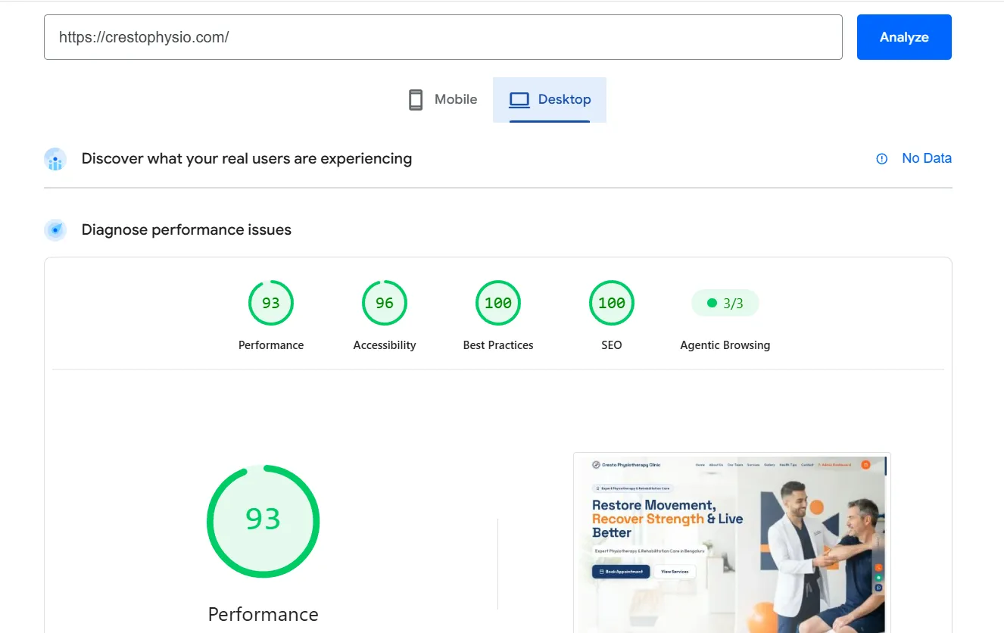
Task: Jump to Best Practices score gauge 100
Action: tap(498, 303)
